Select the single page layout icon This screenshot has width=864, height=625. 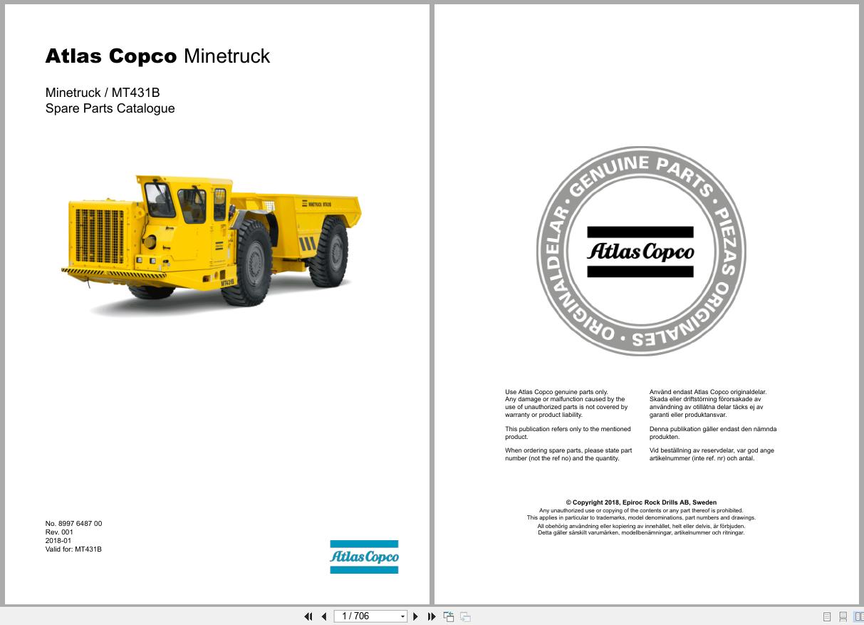coord(828,616)
